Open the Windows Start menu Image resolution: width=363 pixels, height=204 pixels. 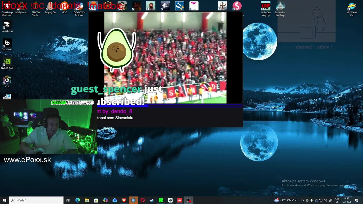5,200
